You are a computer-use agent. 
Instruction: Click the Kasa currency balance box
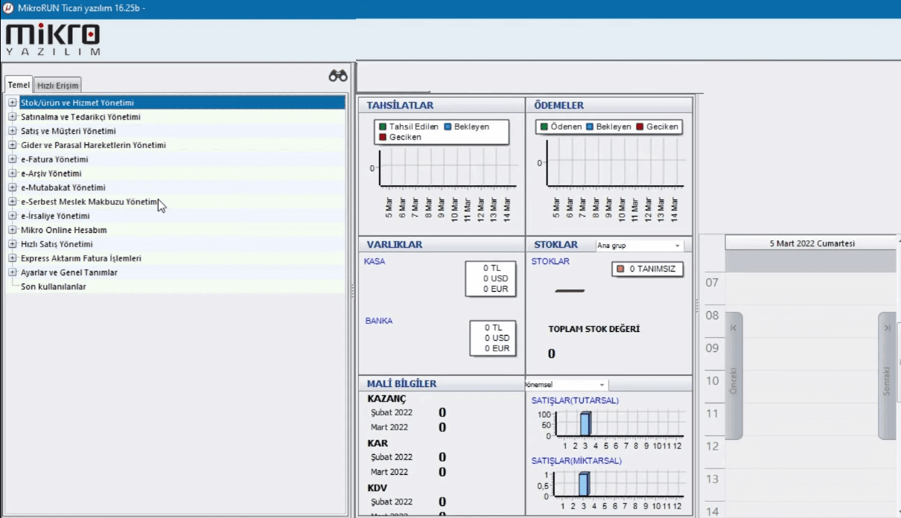491,278
